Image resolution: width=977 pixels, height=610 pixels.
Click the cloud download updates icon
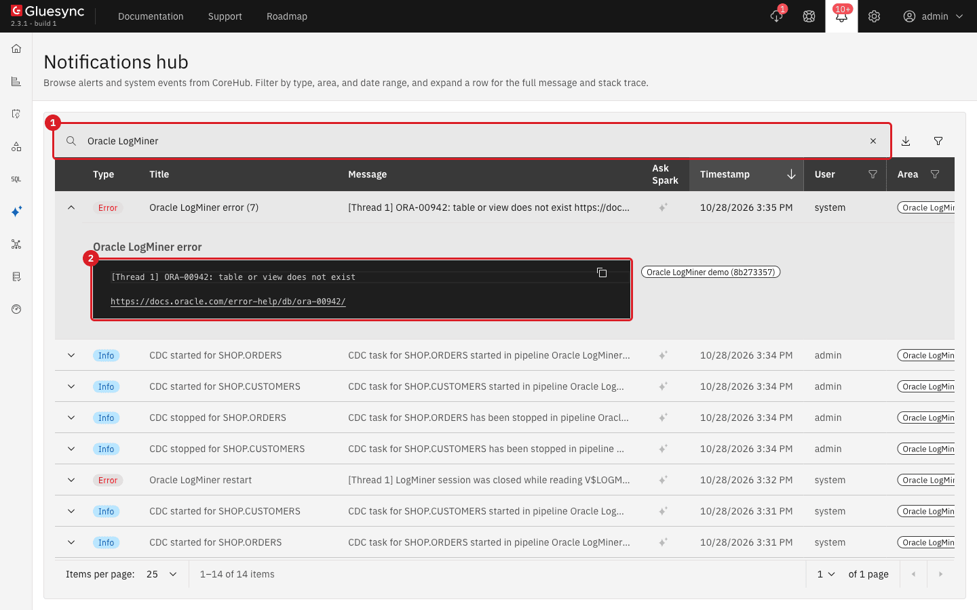click(x=777, y=16)
